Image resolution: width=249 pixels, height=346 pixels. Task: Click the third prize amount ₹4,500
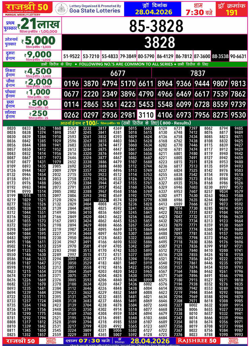(x=38, y=71)
